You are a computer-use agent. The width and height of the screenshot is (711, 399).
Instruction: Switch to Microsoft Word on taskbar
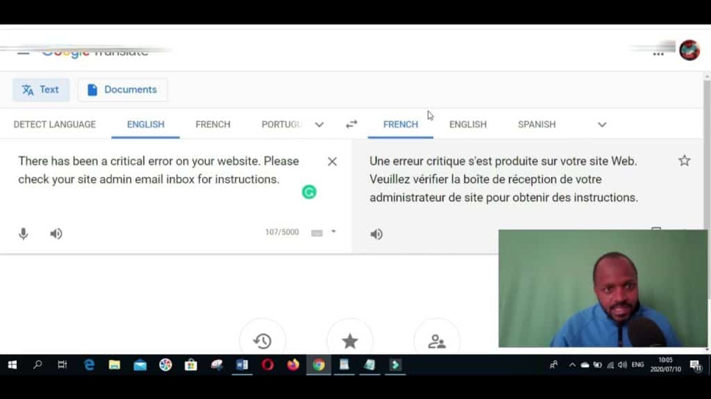242,364
